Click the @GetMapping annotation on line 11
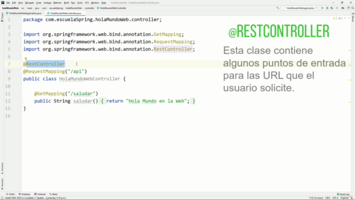Image resolution: width=355 pixels, height=200 pixels. point(49,94)
